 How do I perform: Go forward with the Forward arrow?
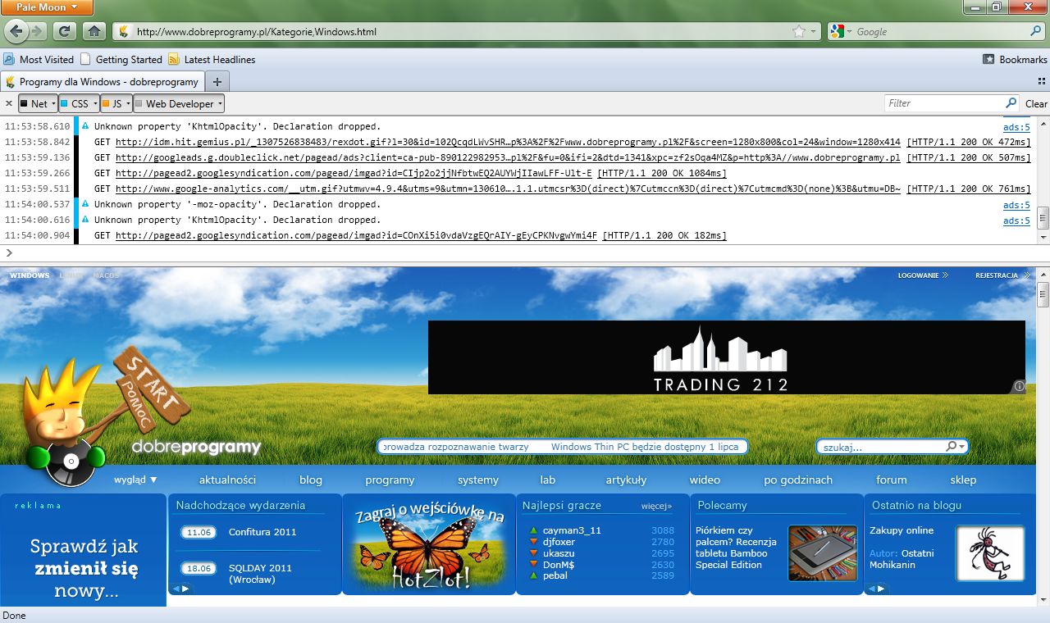click(x=39, y=31)
